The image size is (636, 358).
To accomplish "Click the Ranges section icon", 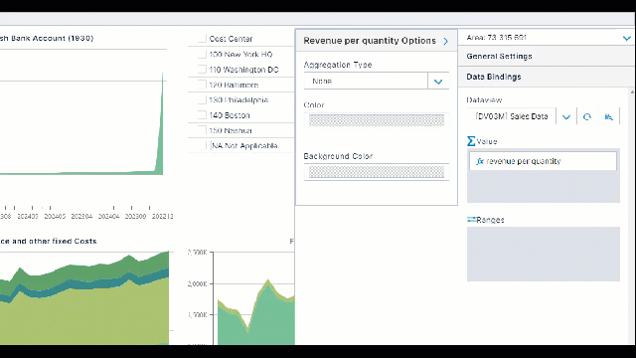I will point(471,220).
